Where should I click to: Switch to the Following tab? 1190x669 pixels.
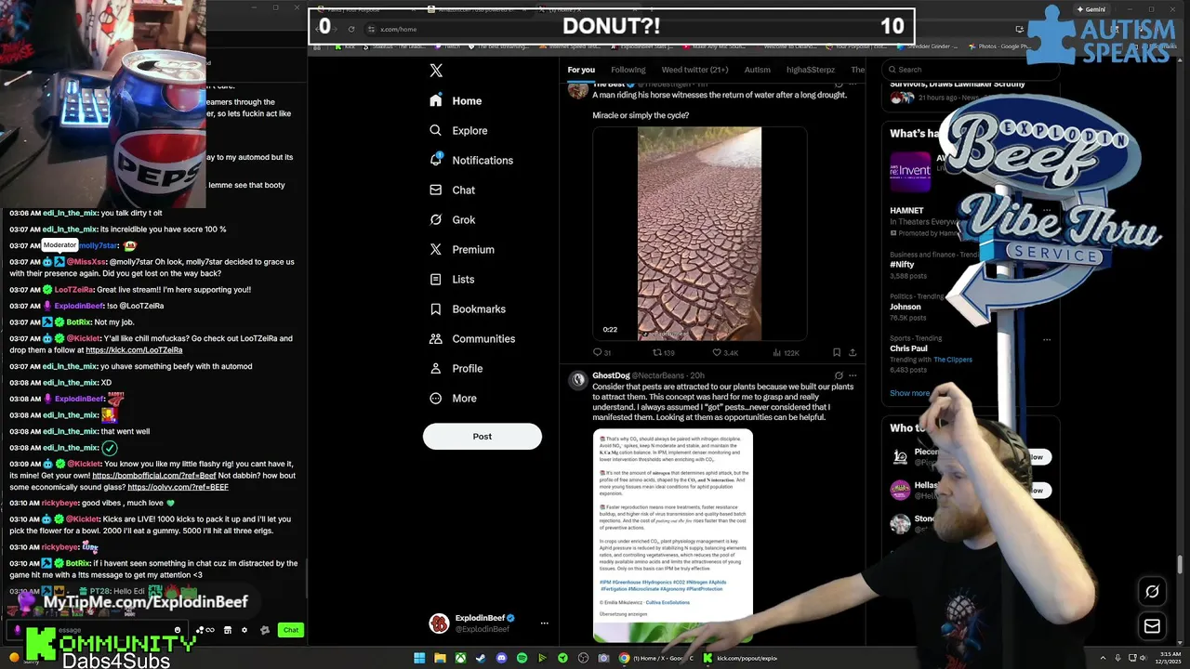point(628,70)
